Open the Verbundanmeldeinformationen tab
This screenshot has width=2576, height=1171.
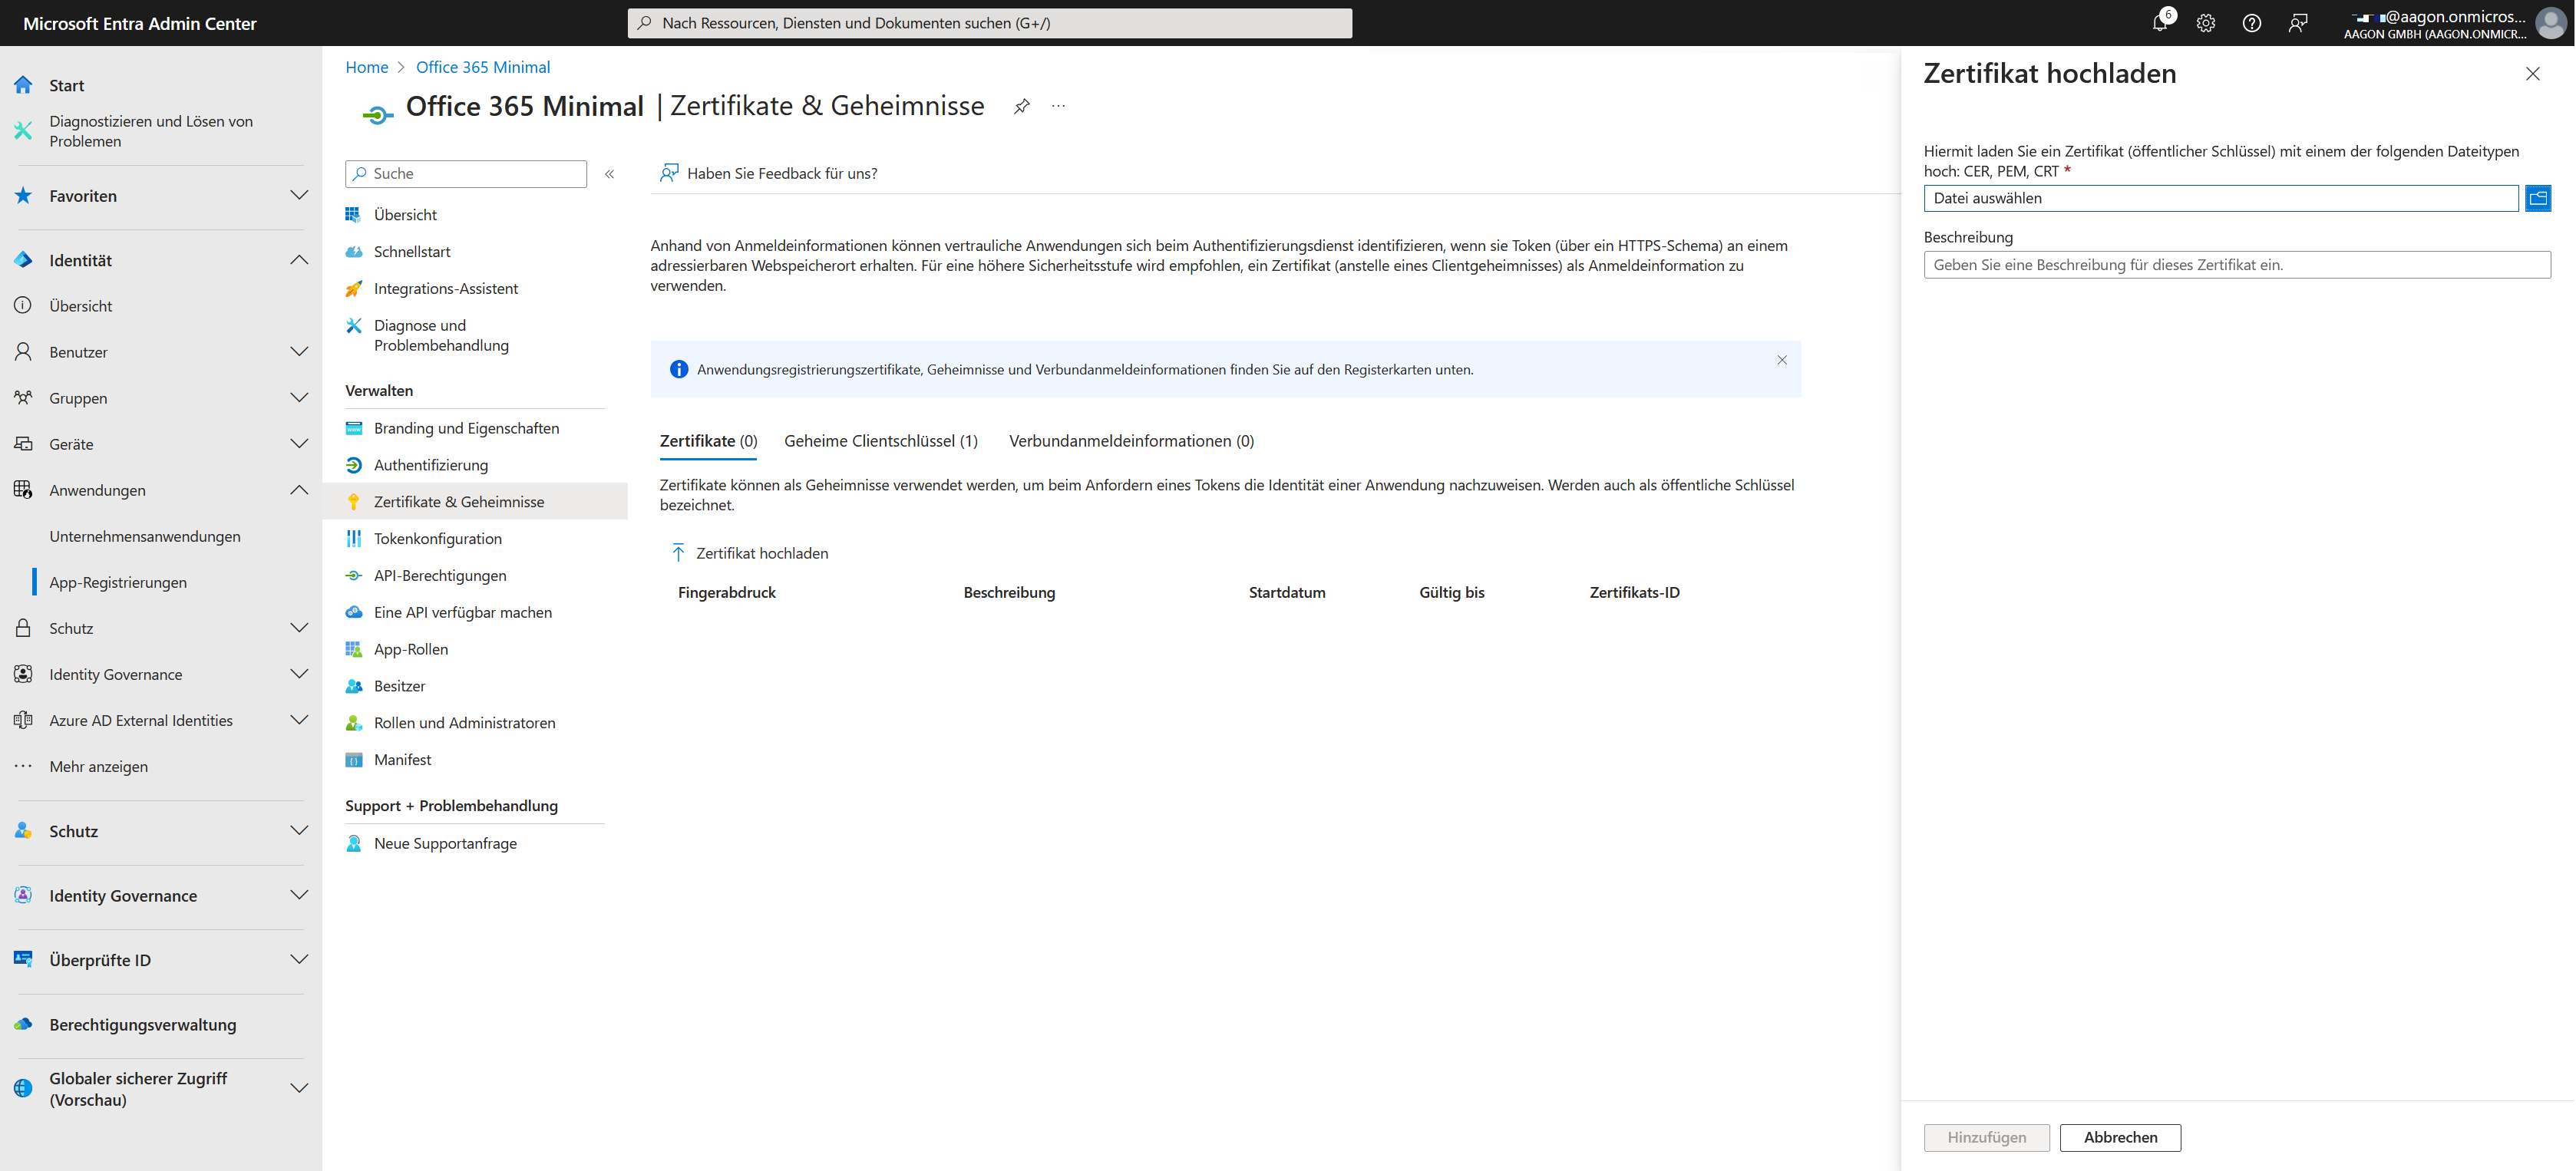(1130, 441)
